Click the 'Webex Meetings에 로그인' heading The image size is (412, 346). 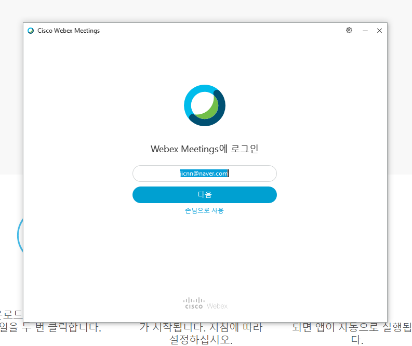(x=204, y=149)
